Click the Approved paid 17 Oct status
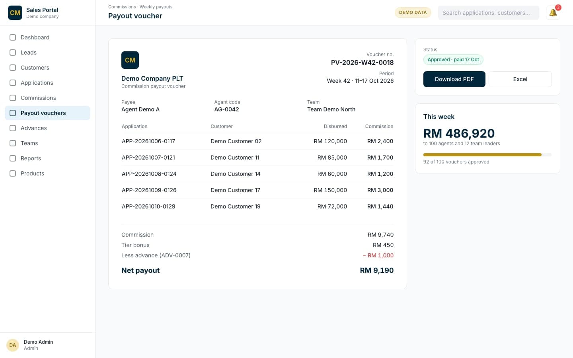 pyautogui.click(x=453, y=60)
